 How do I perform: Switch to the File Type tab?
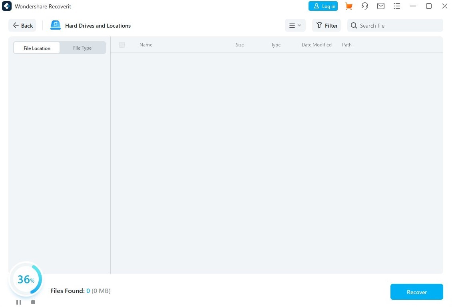(x=82, y=48)
